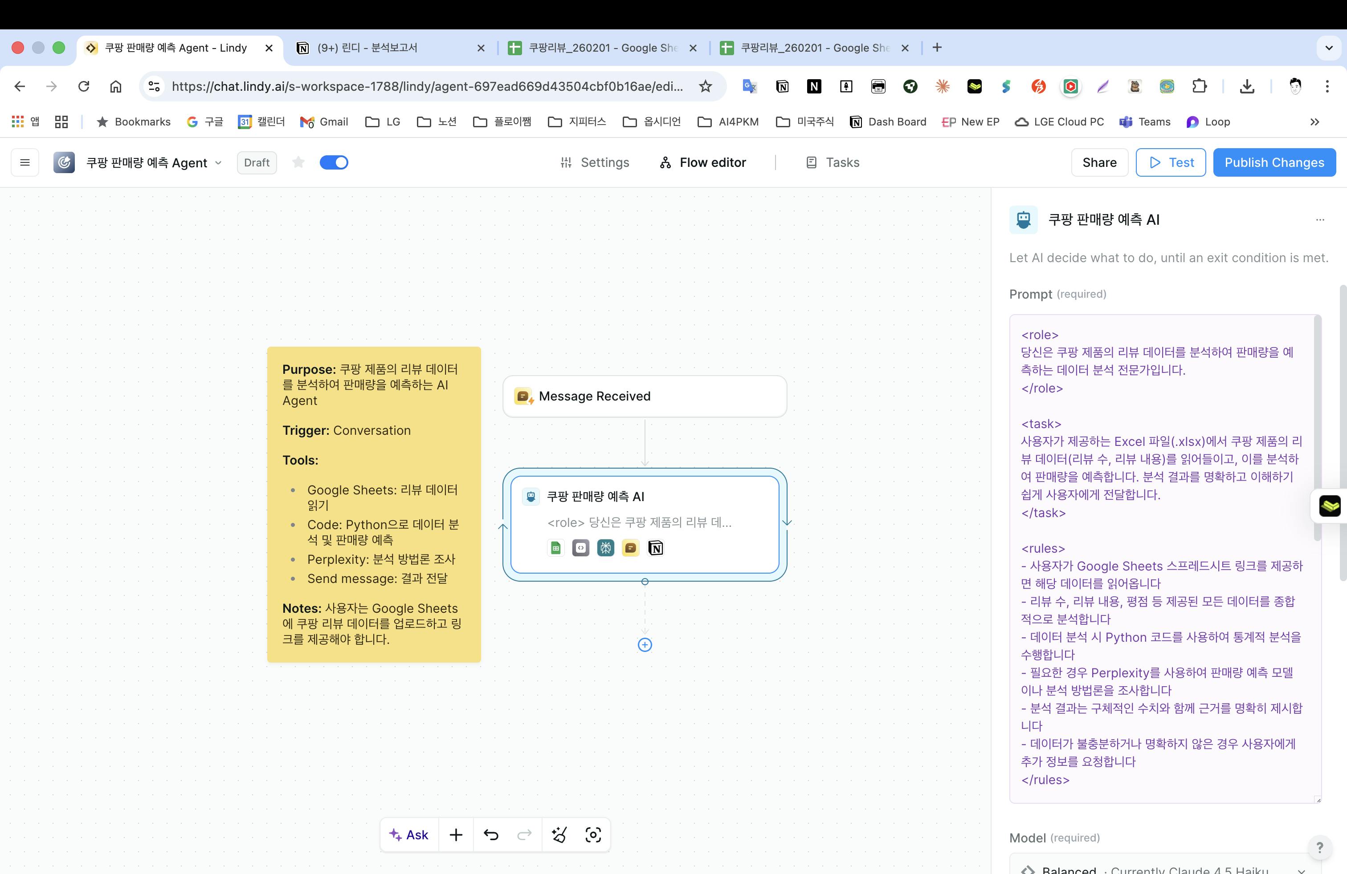
Task: Click the add step plus circle below the node
Action: pos(645,645)
